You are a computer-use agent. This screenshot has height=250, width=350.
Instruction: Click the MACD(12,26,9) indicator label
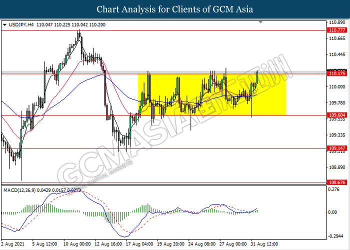(x=19, y=190)
